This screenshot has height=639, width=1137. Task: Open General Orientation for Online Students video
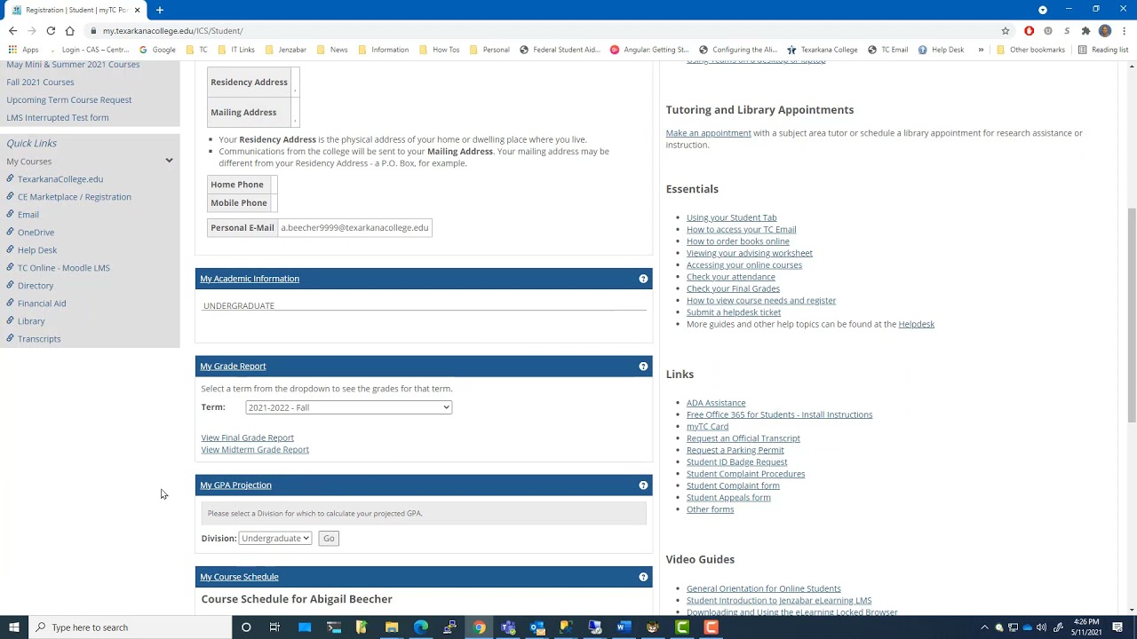pyautogui.click(x=763, y=588)
